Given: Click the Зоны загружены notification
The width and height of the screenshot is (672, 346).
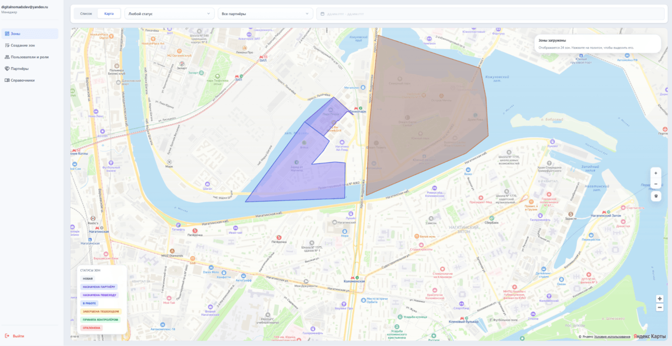Looking at the screenshot, I should 597,44.
